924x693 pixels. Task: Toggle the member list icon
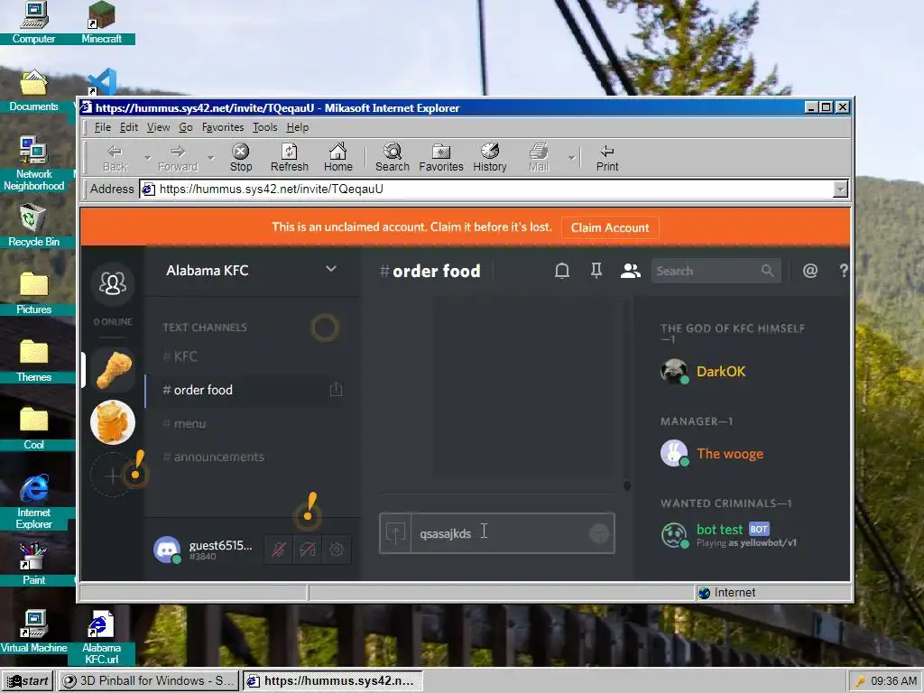coord(630,271)
